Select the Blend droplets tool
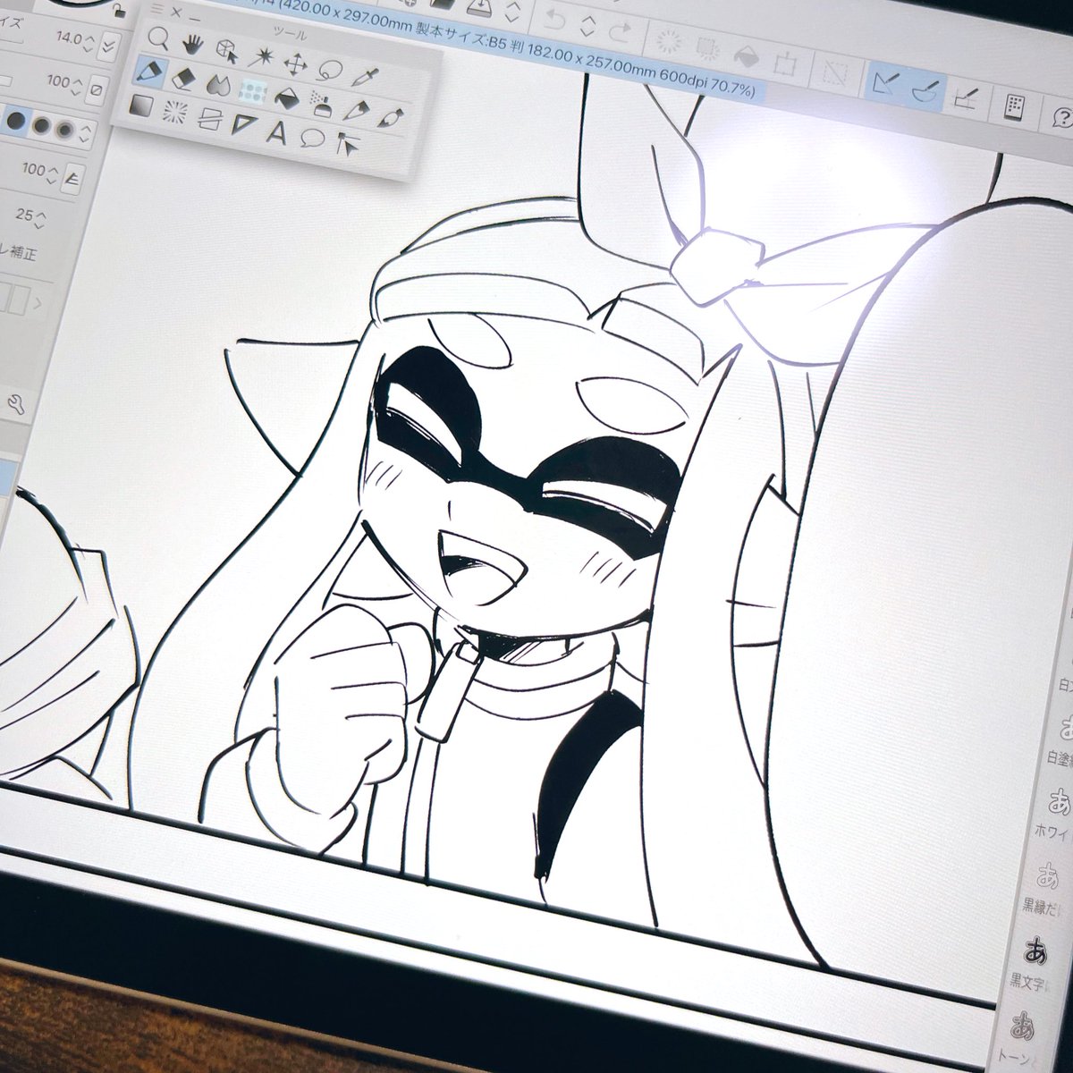 217,84
